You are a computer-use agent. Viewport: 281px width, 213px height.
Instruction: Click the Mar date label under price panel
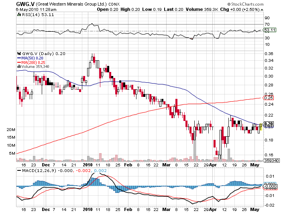pos(167,165)
